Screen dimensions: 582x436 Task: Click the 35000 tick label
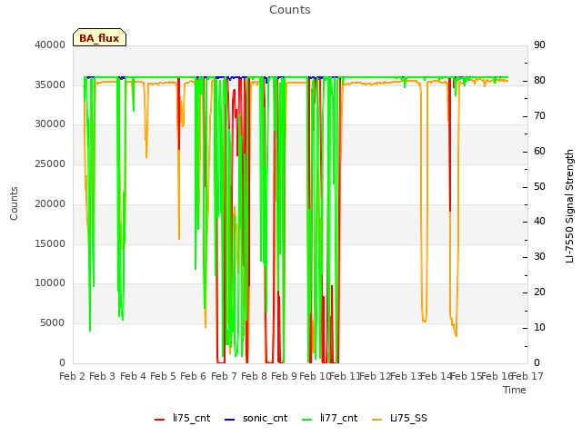point(50,84)
